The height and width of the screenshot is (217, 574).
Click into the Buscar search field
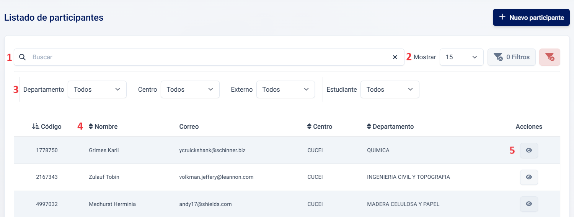pyautogui.click(x=207, y=57)
